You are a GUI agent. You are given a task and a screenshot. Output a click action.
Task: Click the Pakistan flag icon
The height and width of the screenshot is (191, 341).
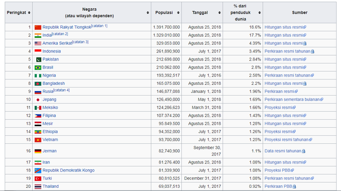click(39, 59)
